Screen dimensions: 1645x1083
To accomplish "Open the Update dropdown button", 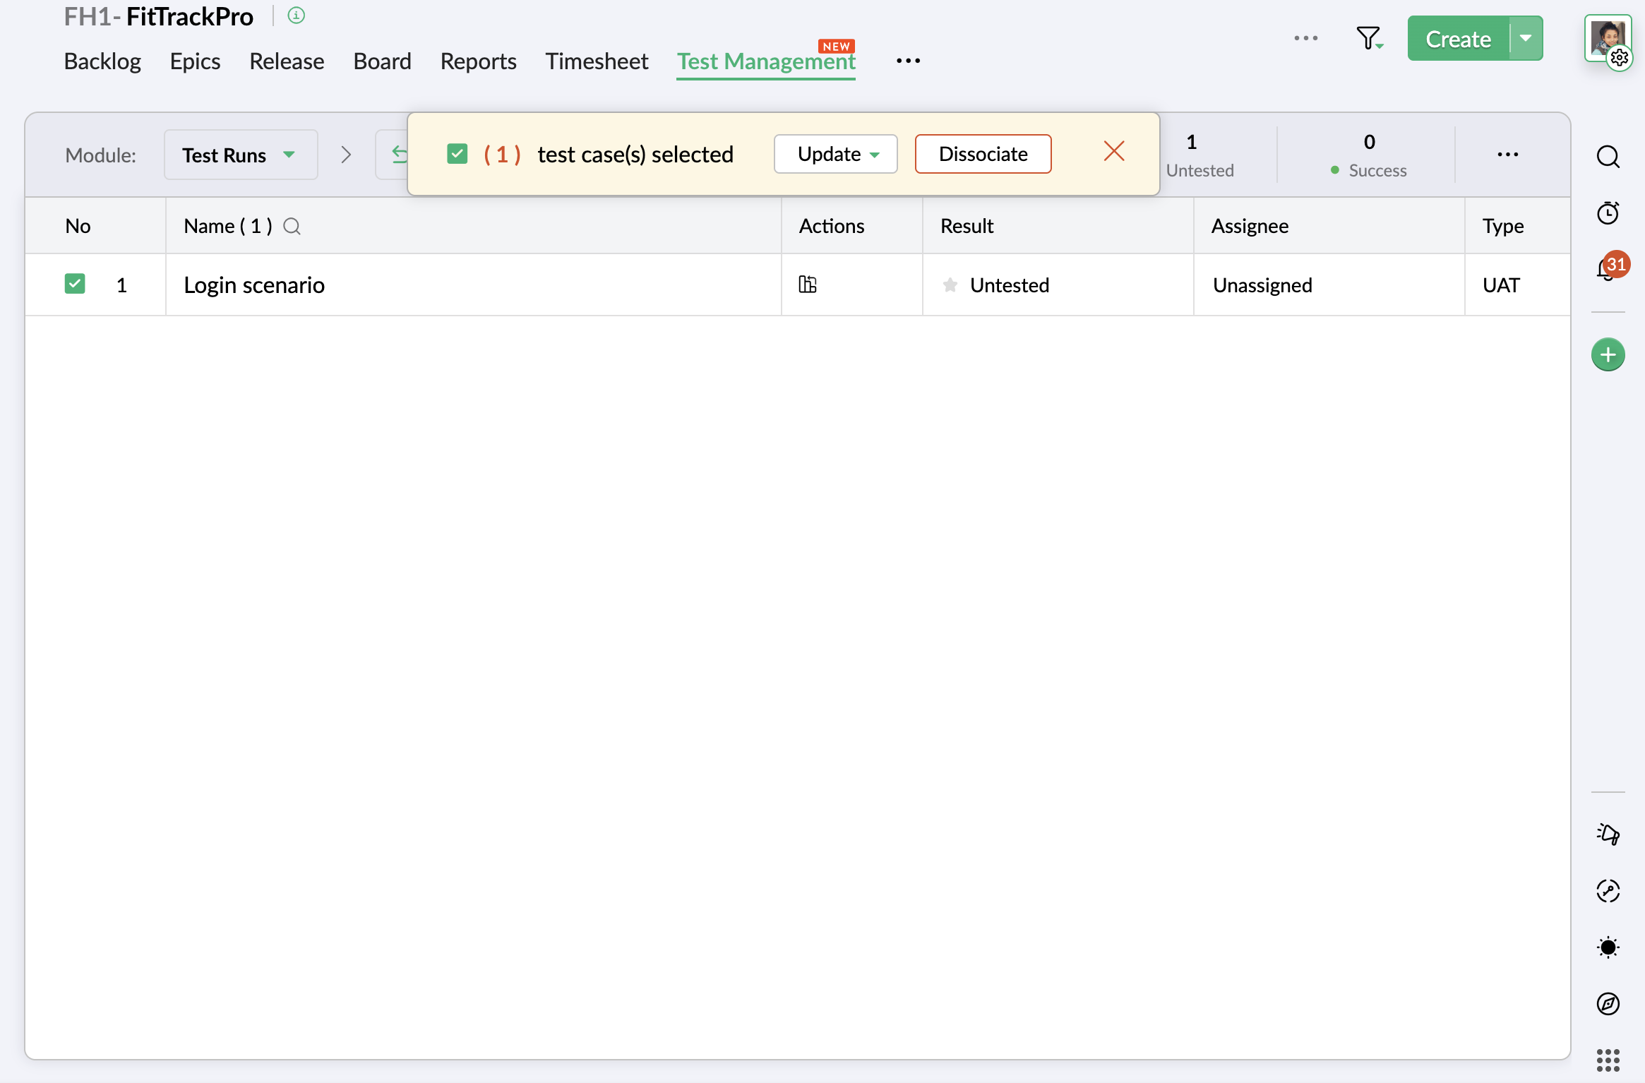I will [836, 154].
